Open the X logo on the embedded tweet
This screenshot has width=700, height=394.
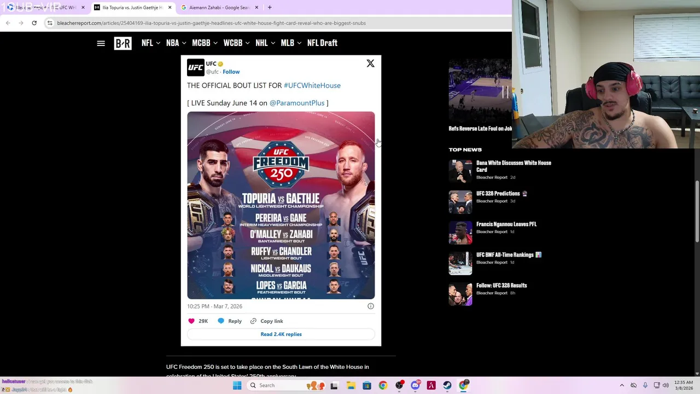pos(370,63)
